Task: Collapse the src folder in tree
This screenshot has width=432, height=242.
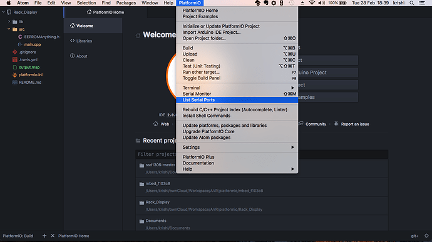Action: [9, 29]
